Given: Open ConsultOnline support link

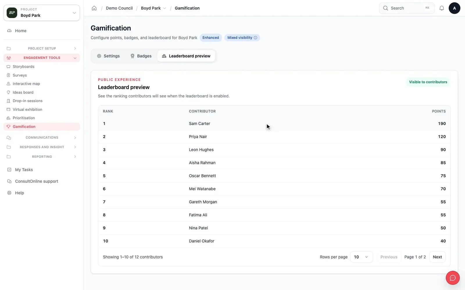Looking at the screenshot, I should point(37,181).
